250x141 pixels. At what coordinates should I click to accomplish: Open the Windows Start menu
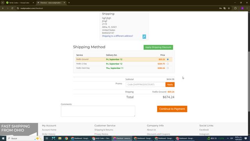pyautogui.click(x=3, y=138)
